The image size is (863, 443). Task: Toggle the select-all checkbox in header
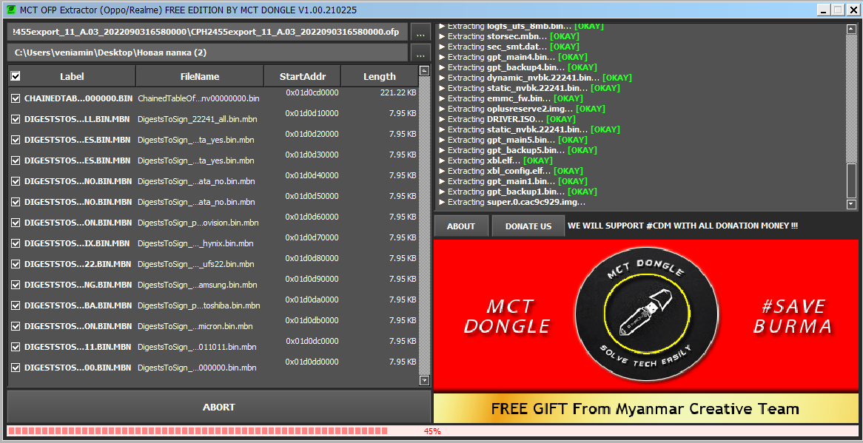pyautogui.click(x=16, y=76)
